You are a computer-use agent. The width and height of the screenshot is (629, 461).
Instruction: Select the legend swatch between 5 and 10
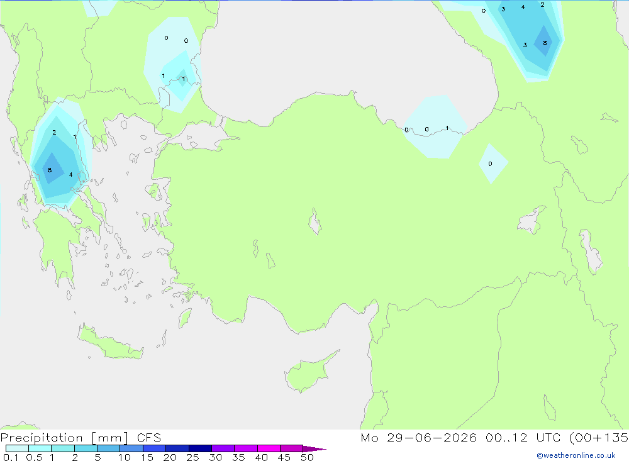[x=109, y=448]
